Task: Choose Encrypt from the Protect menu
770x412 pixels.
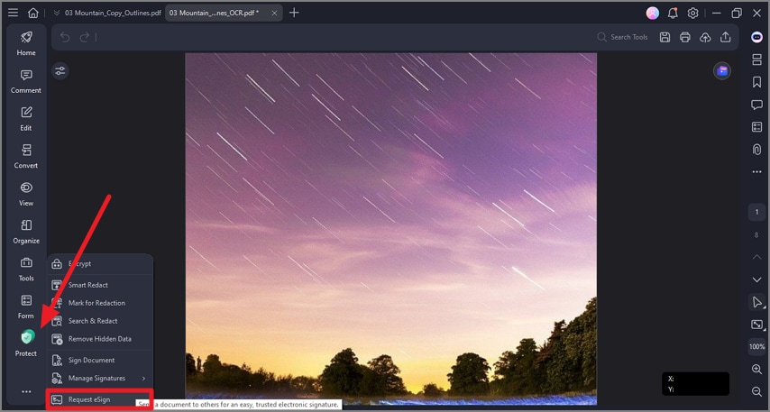Action: [100, 264]
